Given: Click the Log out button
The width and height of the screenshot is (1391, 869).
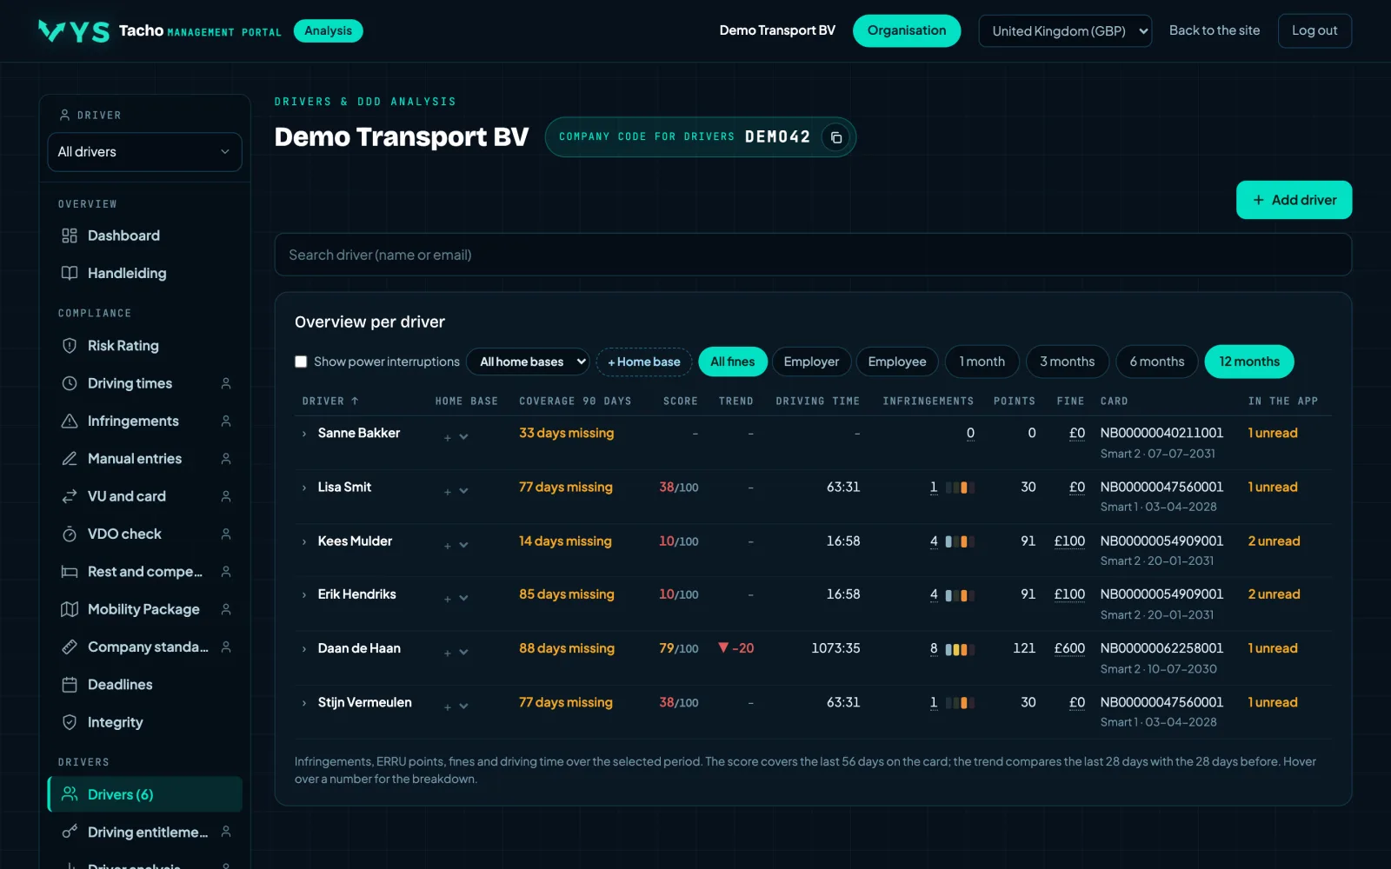Looking at the screenshot, I should pyautogui.click(x=1314, y=31).
